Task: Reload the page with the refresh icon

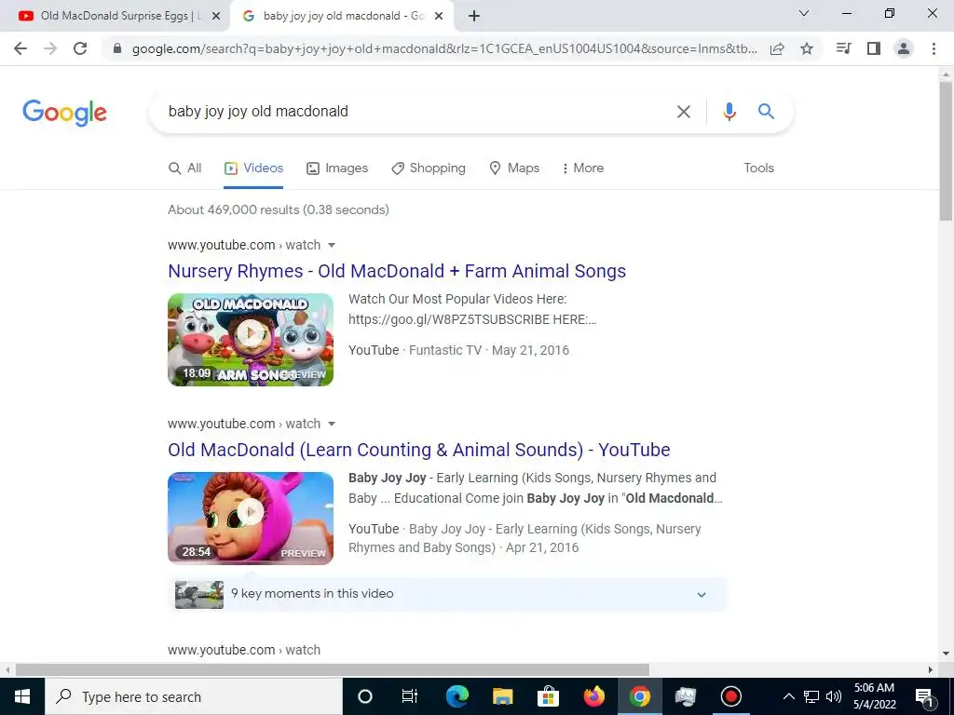Action: pos(80,48)
